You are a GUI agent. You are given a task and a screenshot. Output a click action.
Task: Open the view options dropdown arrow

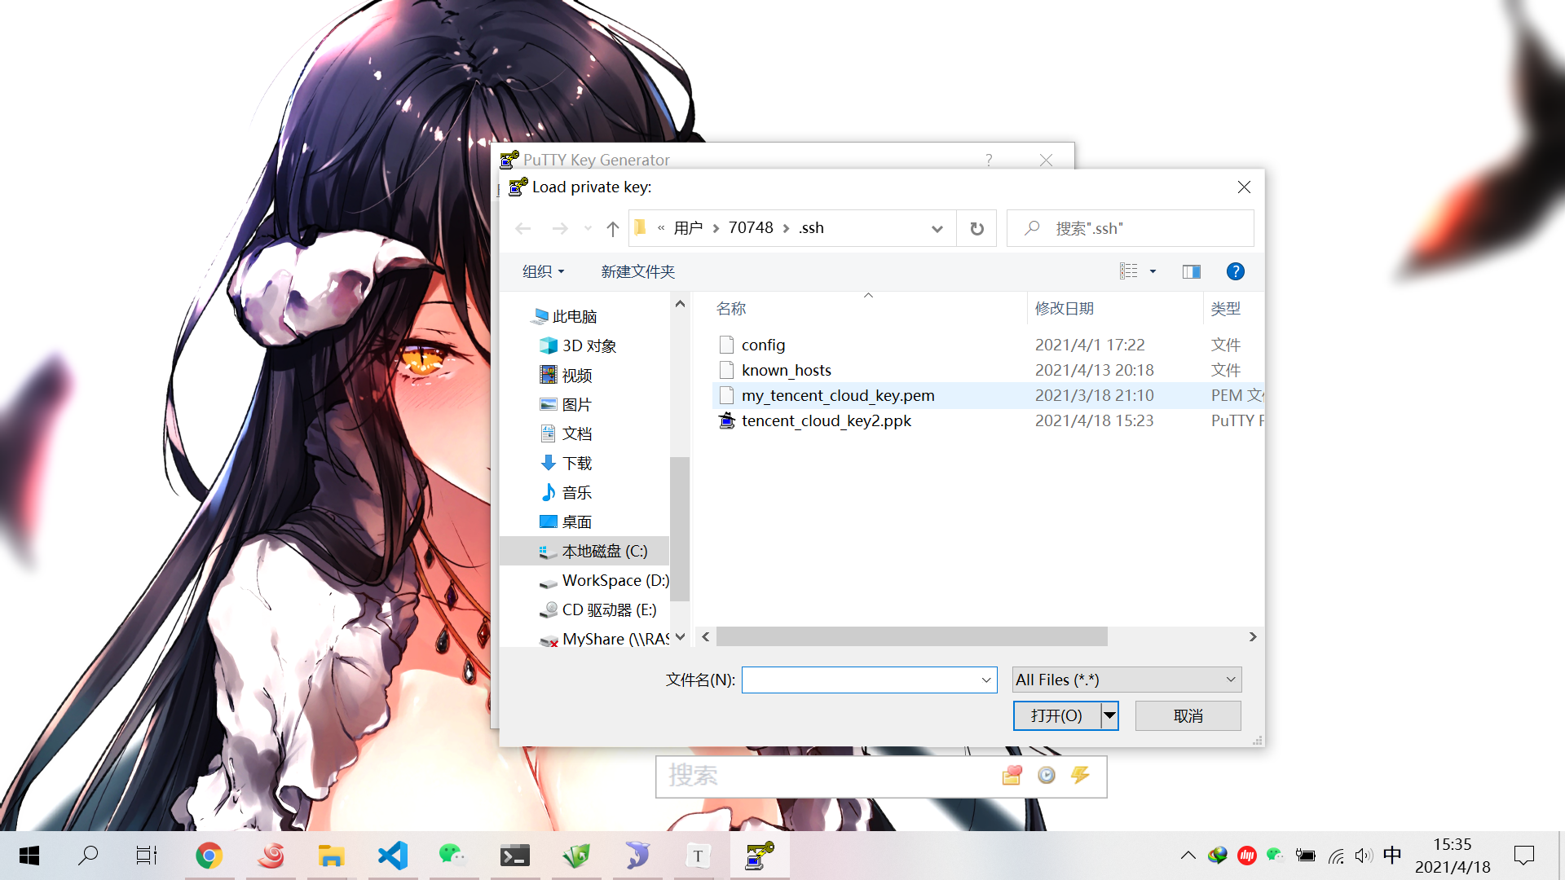pyautogui.click(x=1153, y=271)
